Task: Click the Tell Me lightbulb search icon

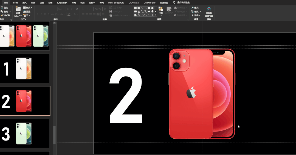Action: coord(174,3)
